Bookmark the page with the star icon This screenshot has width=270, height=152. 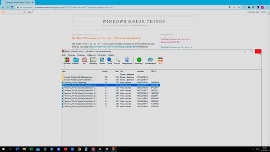tap(239, 8)
